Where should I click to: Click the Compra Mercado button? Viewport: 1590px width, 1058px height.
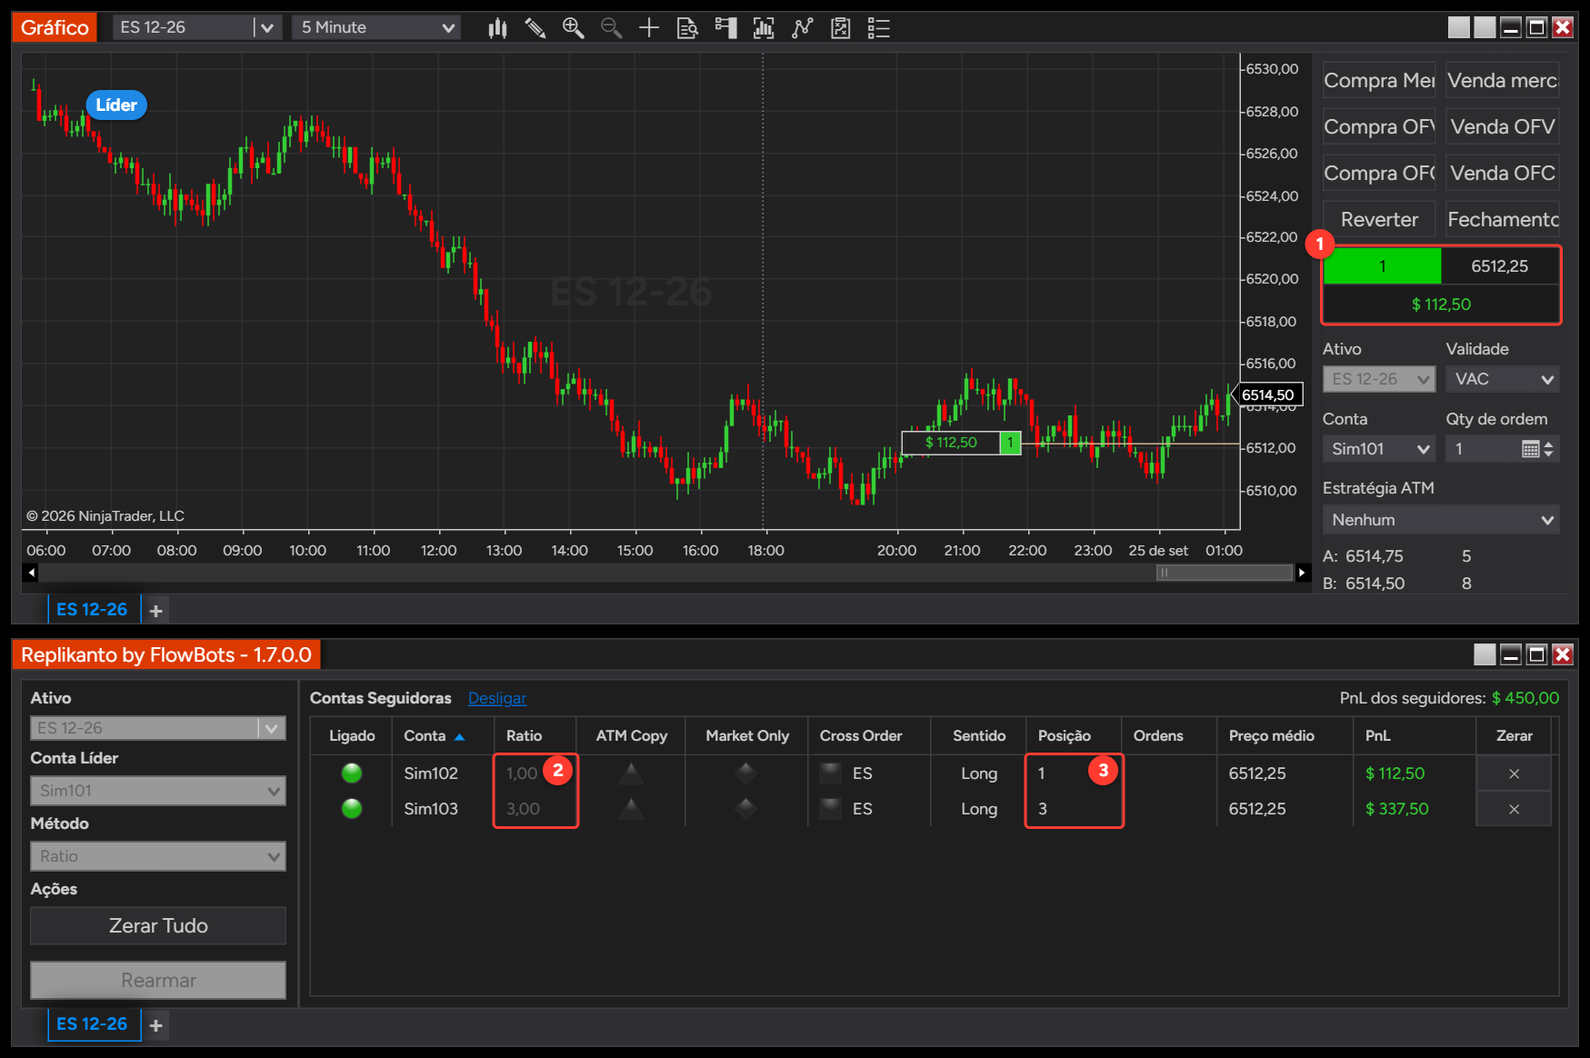tap(1379, 81)
